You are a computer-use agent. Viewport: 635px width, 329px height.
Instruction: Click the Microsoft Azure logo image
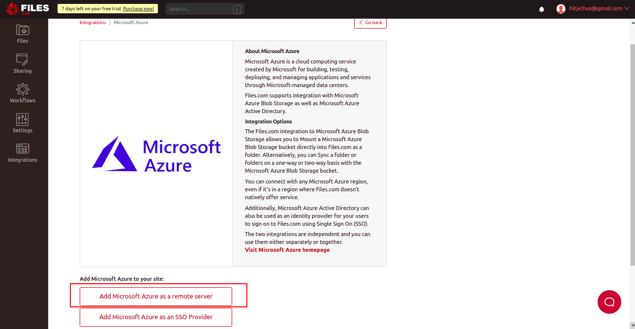156,154
